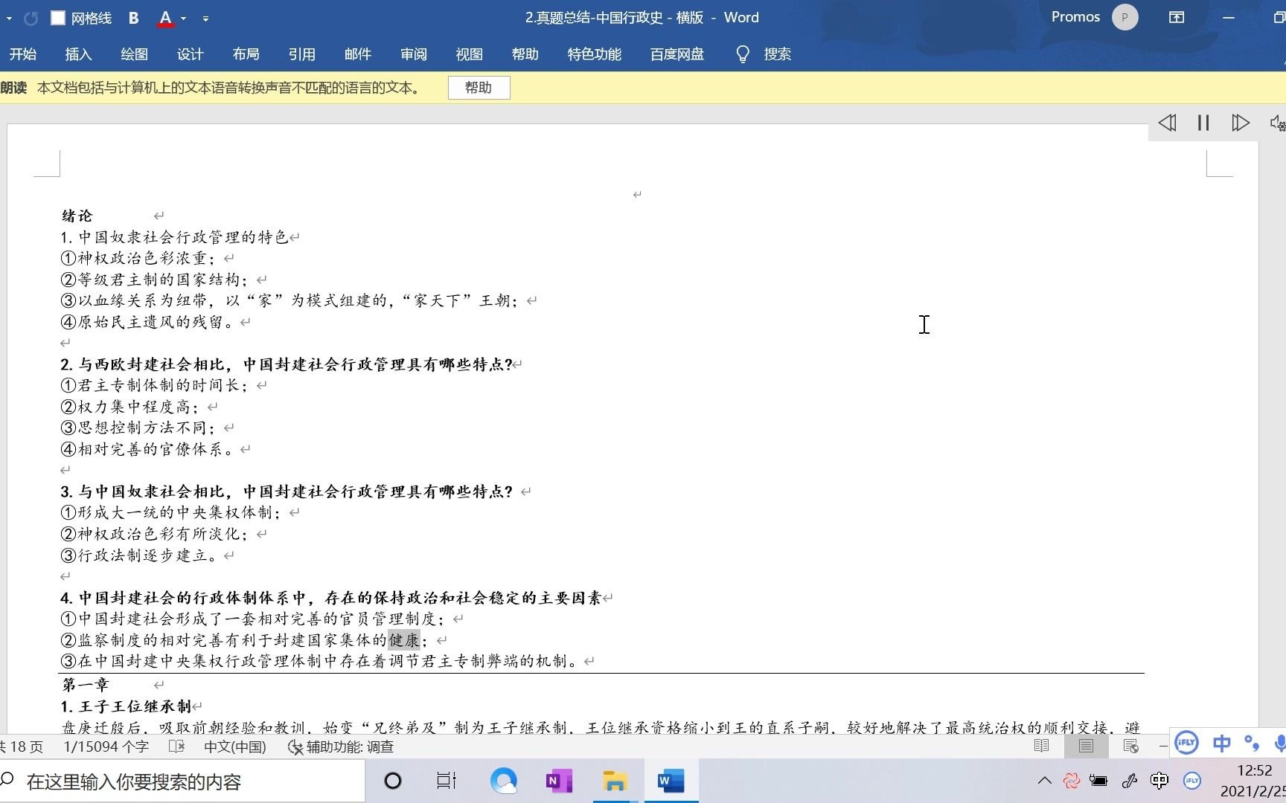Open the 布局 tab
The width and height of the screenshot is (1286, 803).
pos(246,54)
